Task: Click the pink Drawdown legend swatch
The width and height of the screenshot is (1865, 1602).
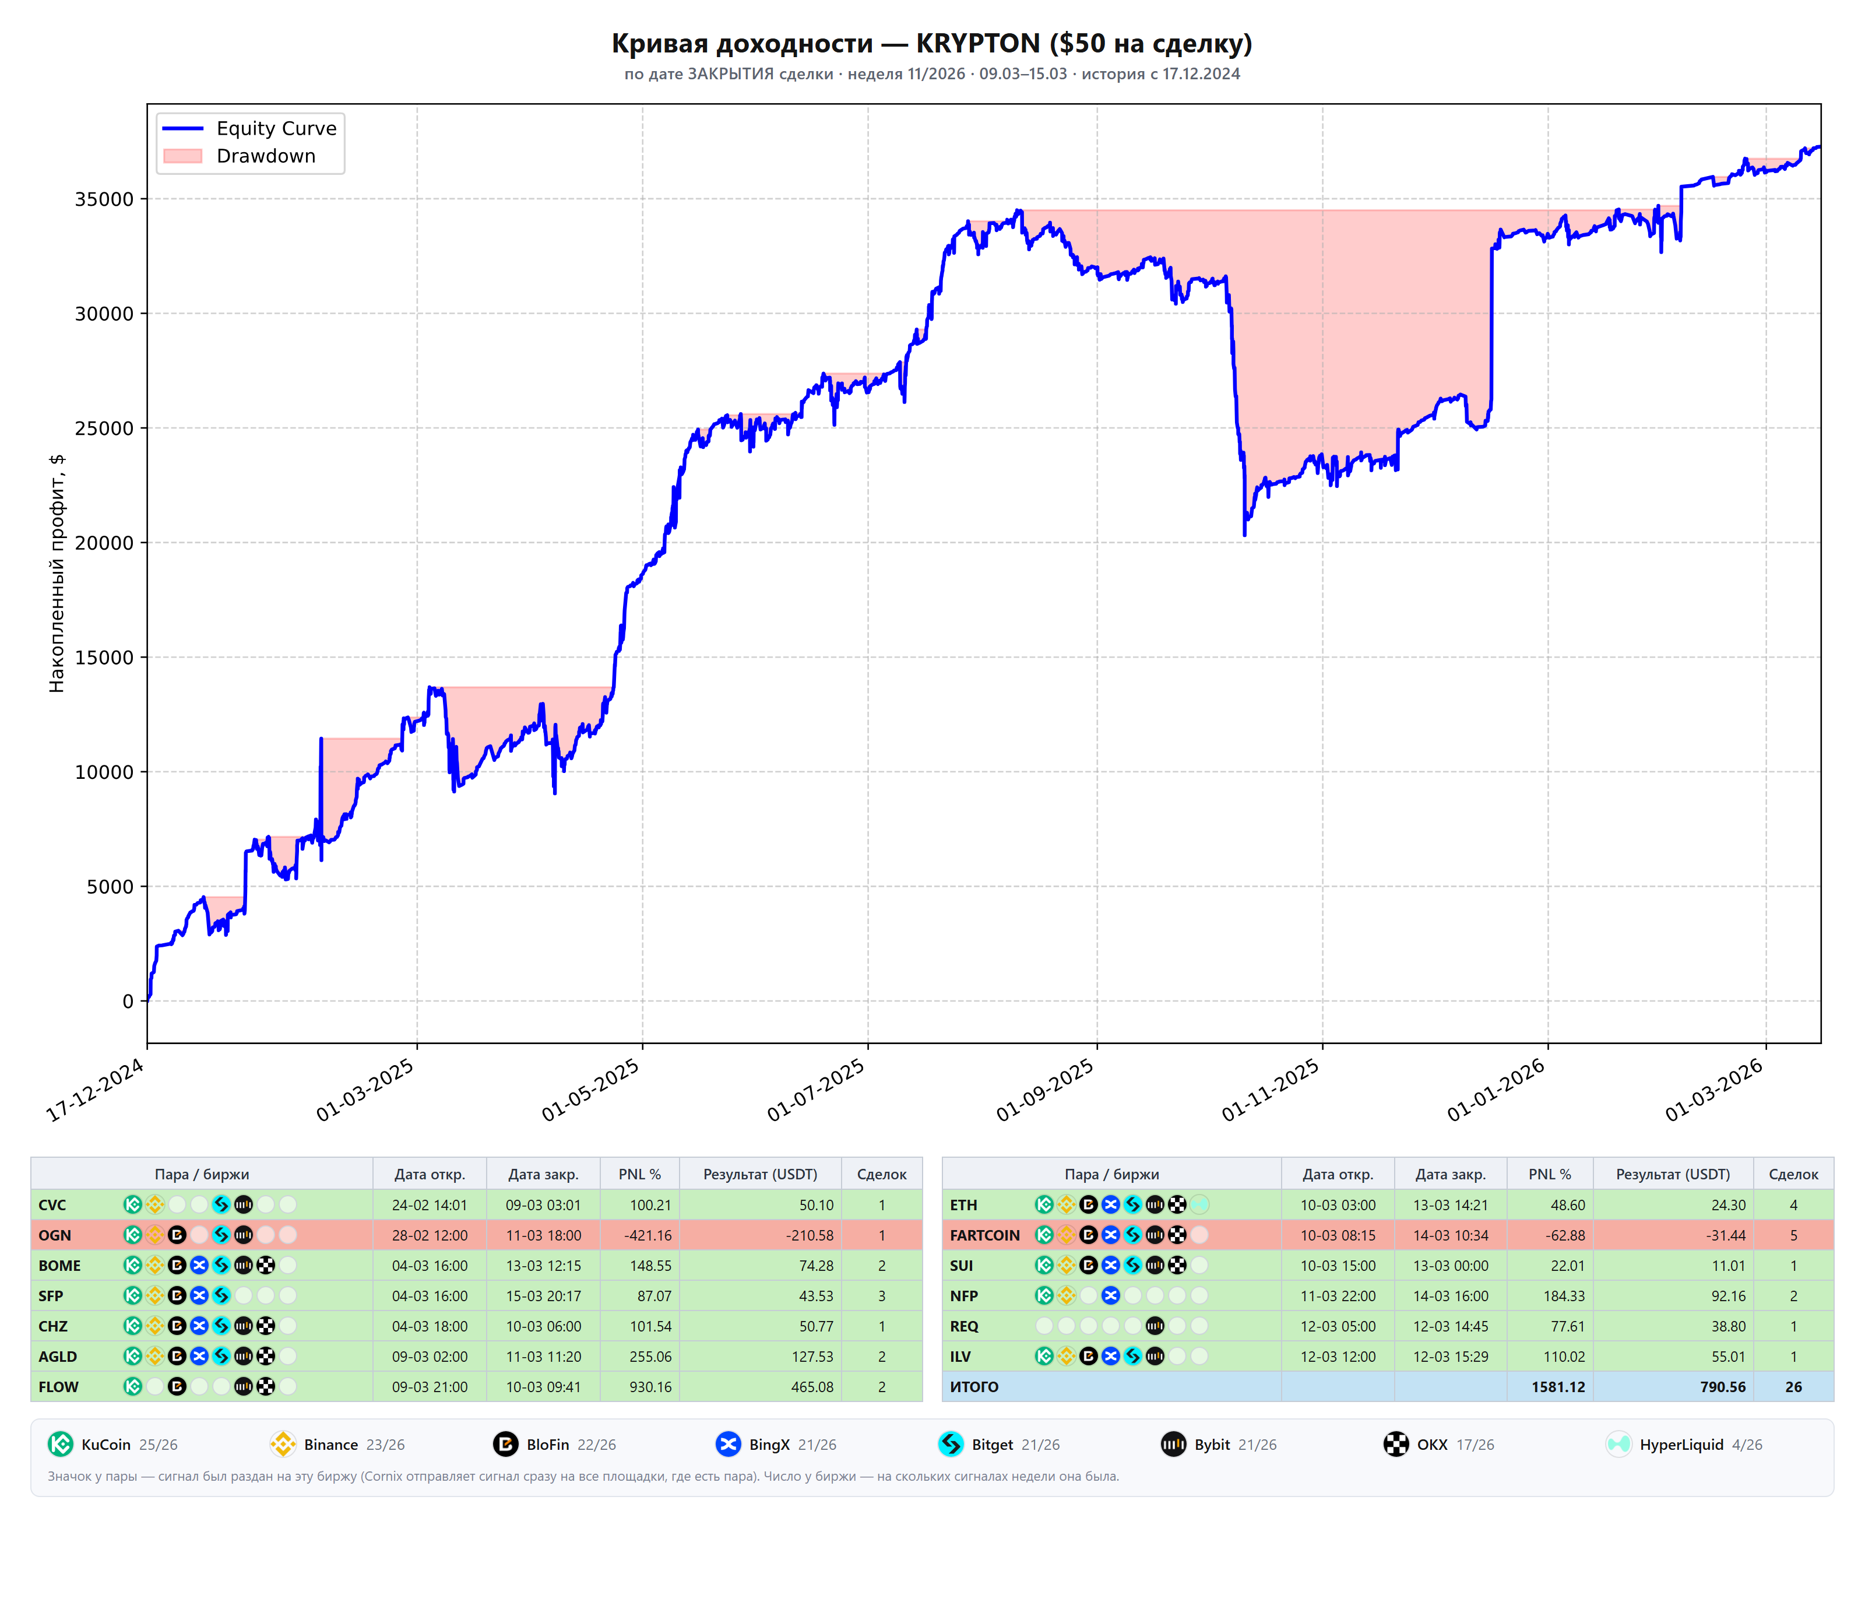Action: point(183,156)
